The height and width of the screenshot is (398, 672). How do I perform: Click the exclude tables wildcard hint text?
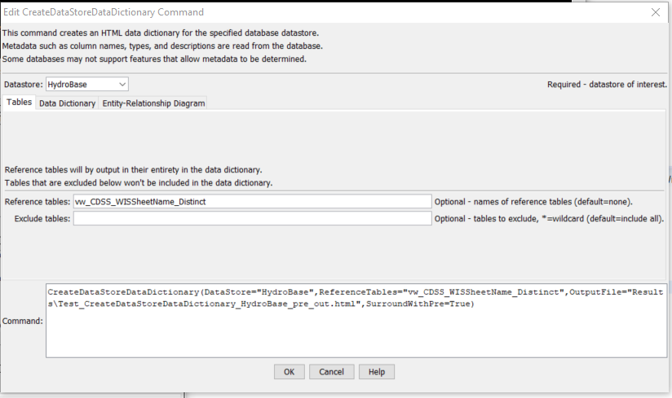[x=549, y=218]
